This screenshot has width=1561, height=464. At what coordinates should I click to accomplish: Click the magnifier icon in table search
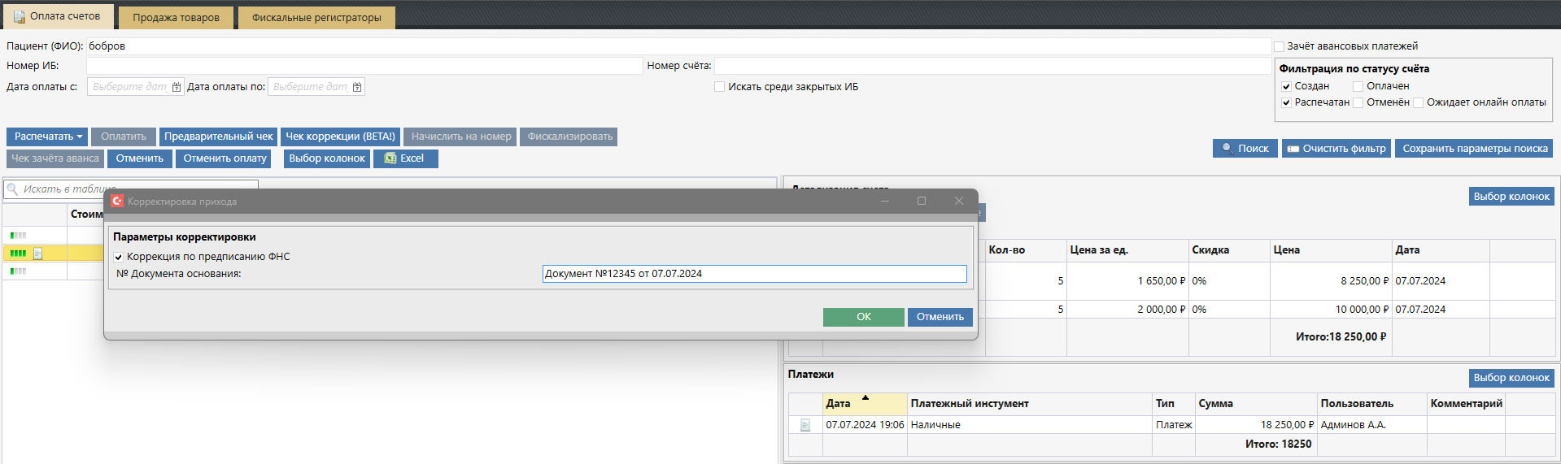tap(13, 189)
